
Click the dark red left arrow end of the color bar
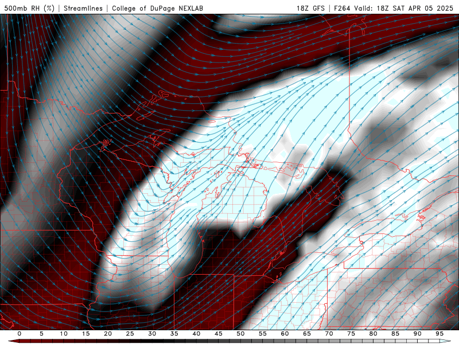point(14,341)
